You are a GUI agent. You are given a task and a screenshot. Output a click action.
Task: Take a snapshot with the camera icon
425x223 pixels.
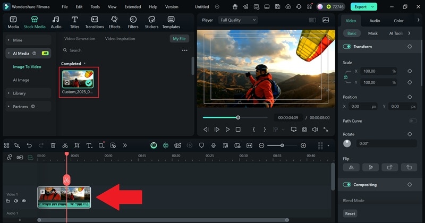(x=304, y=130)
